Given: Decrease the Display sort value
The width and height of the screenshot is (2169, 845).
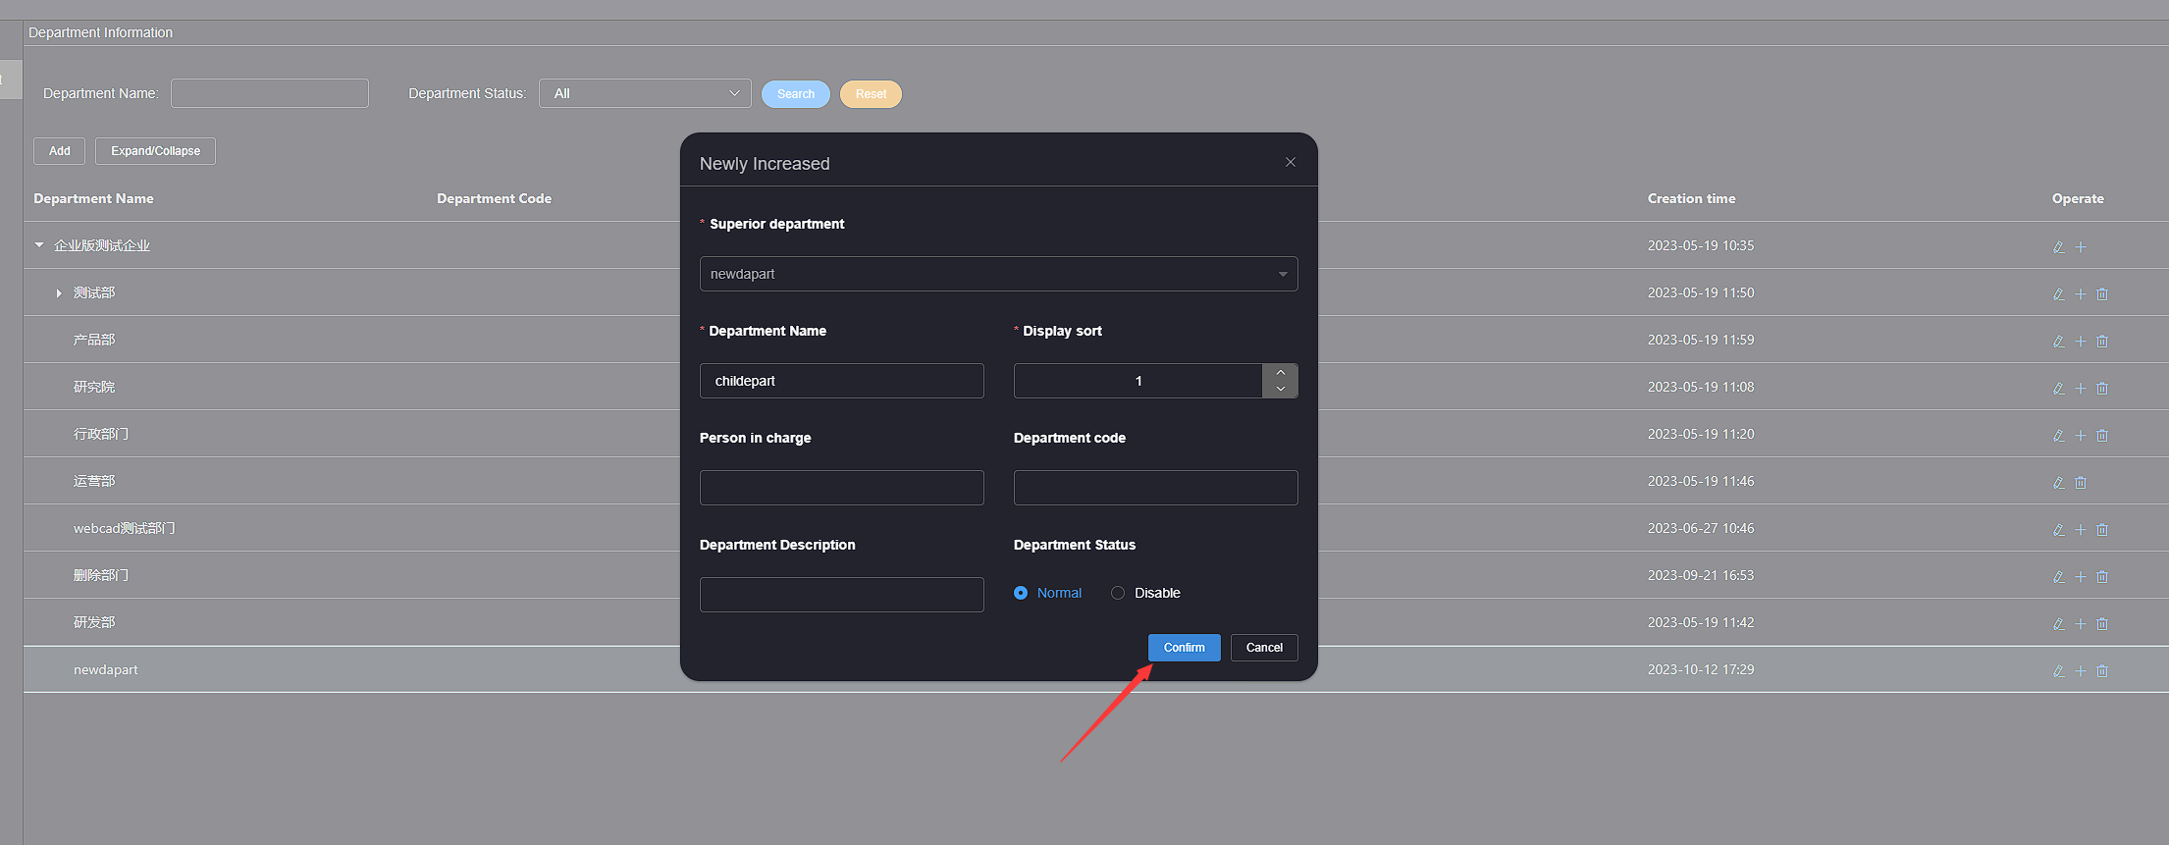Looking at the screenshot, I should (x=1280, y=390).
